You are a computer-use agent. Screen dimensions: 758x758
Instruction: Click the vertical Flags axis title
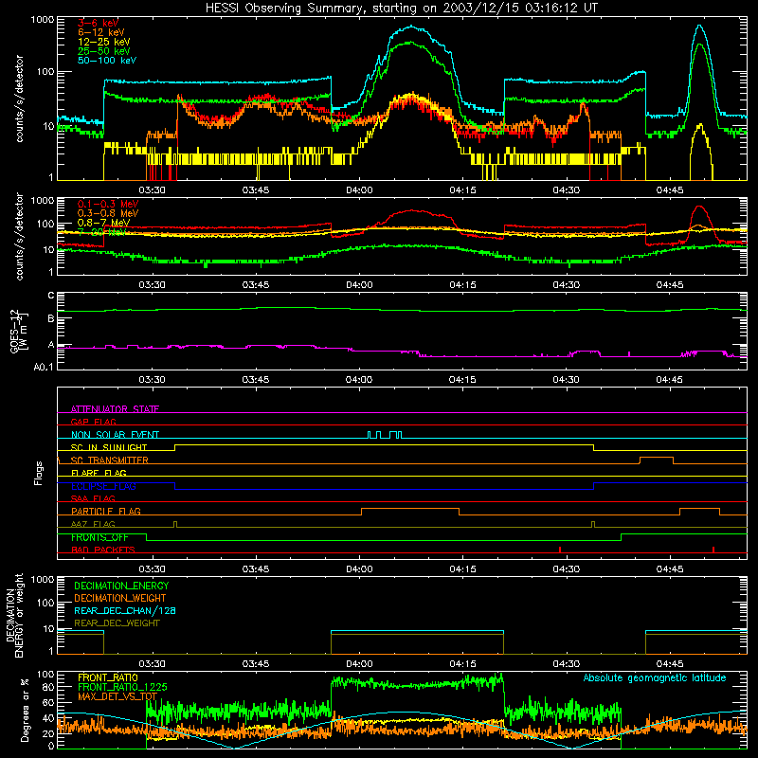pos(39,473)
